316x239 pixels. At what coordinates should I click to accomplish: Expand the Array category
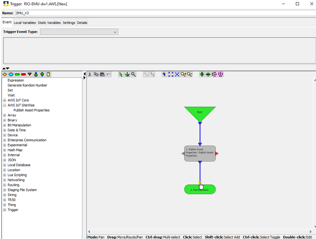tap(5, 115)
